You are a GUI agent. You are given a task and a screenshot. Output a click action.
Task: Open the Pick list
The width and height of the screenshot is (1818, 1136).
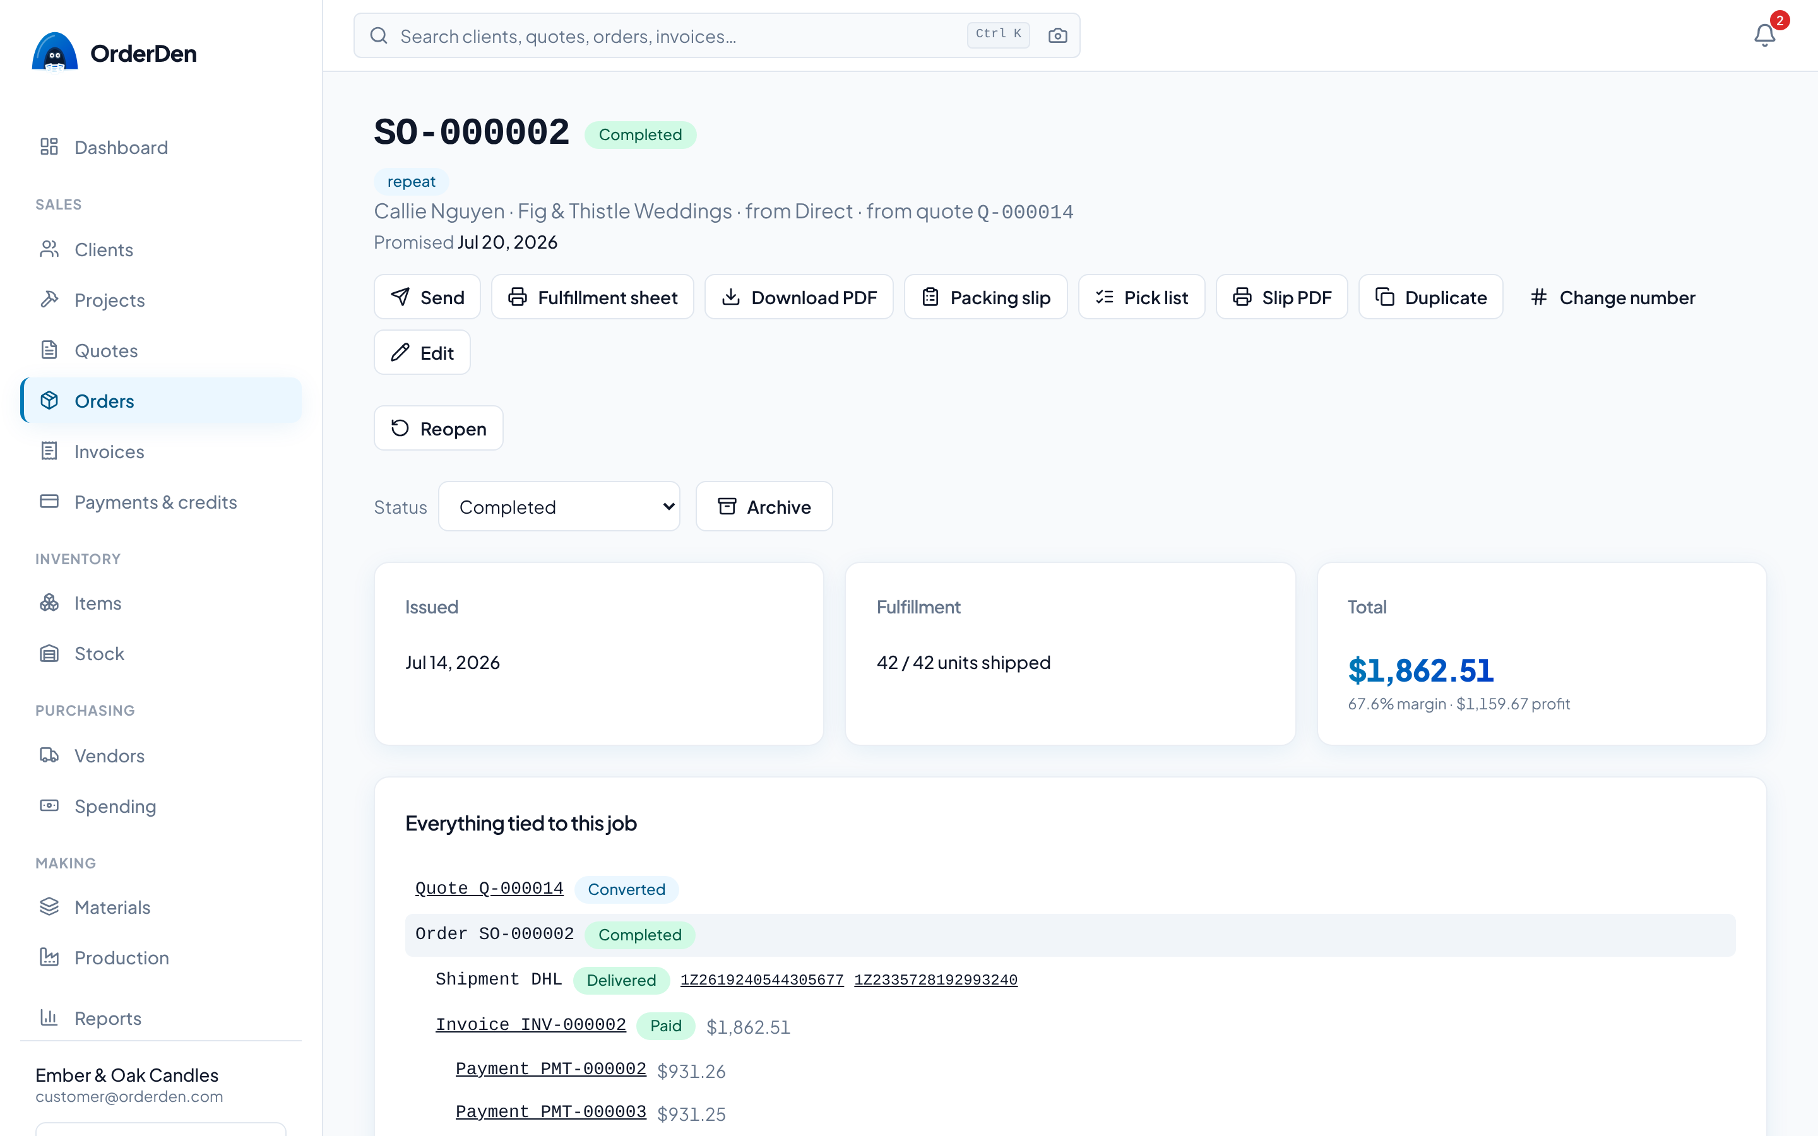coord(1141,297)
